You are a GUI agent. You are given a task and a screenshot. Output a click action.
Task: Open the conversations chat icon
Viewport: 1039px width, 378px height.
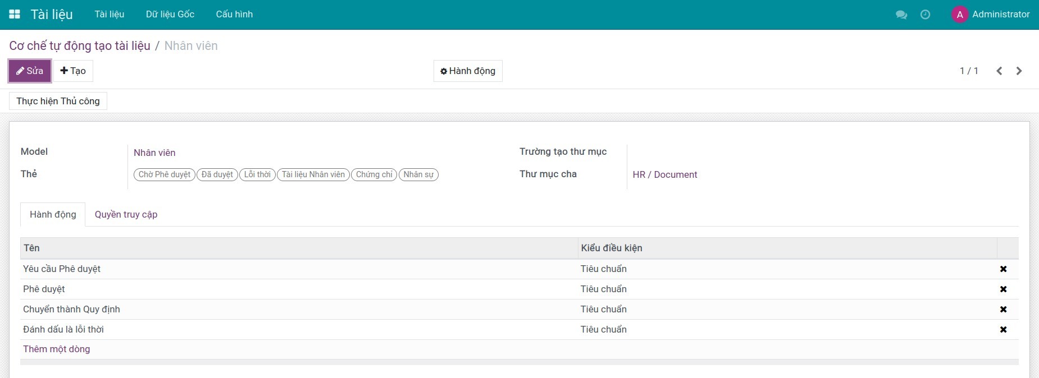pyautogui.click(x=901, y=15)
